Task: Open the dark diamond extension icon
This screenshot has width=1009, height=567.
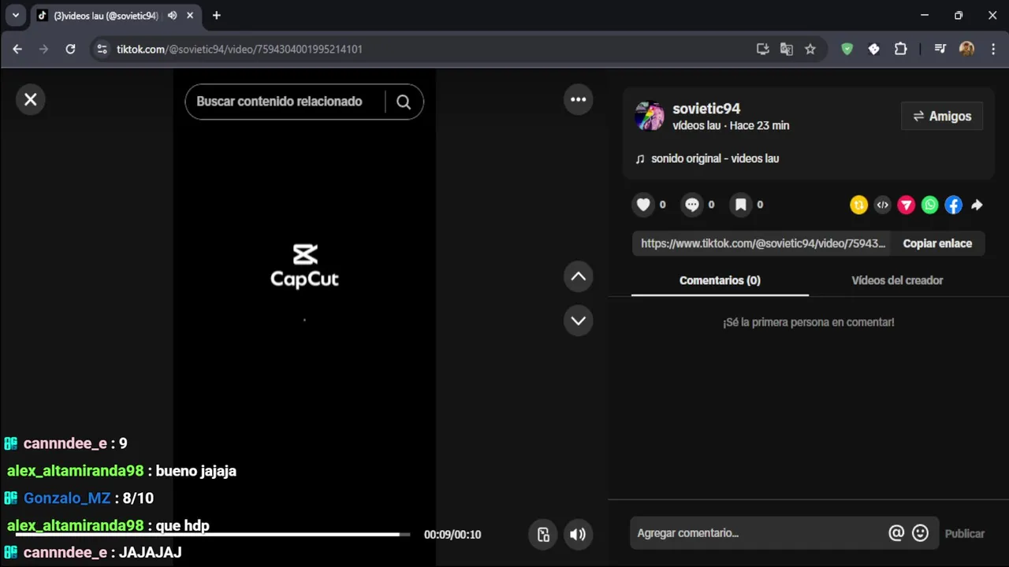Action: pos(873,49)
